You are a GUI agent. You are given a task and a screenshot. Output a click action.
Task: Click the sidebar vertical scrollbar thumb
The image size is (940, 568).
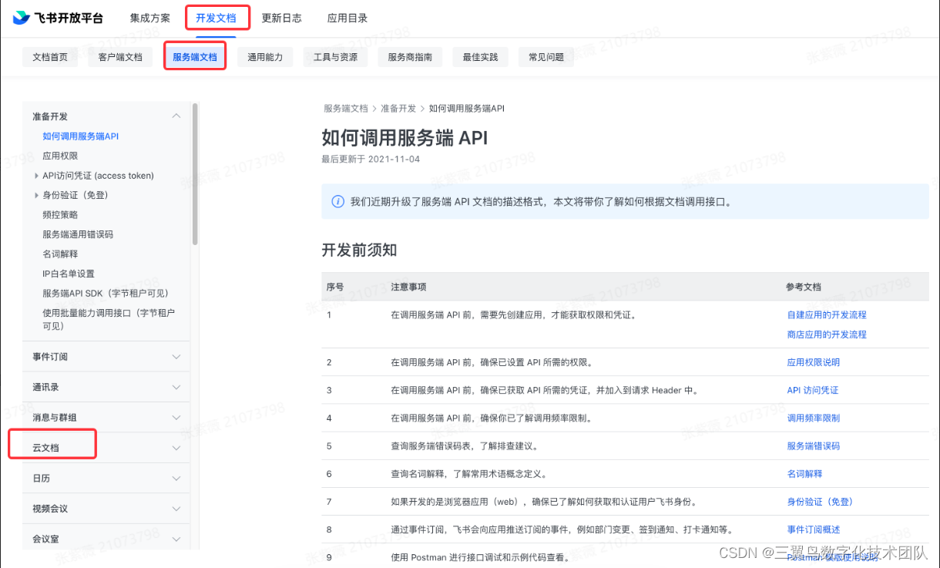196,173
